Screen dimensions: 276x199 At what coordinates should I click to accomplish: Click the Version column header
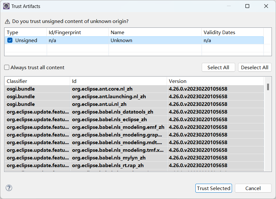[215, 81]
